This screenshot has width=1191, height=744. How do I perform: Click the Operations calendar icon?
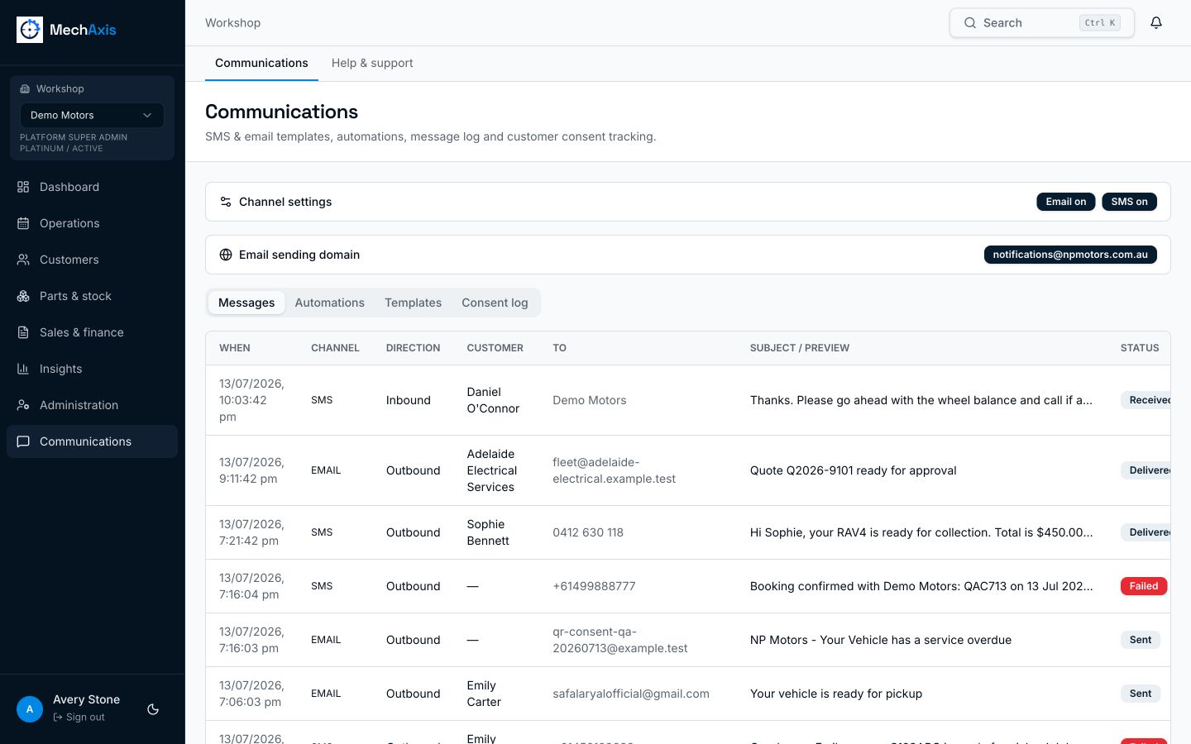pyautogui.click(x=23, y=223)
